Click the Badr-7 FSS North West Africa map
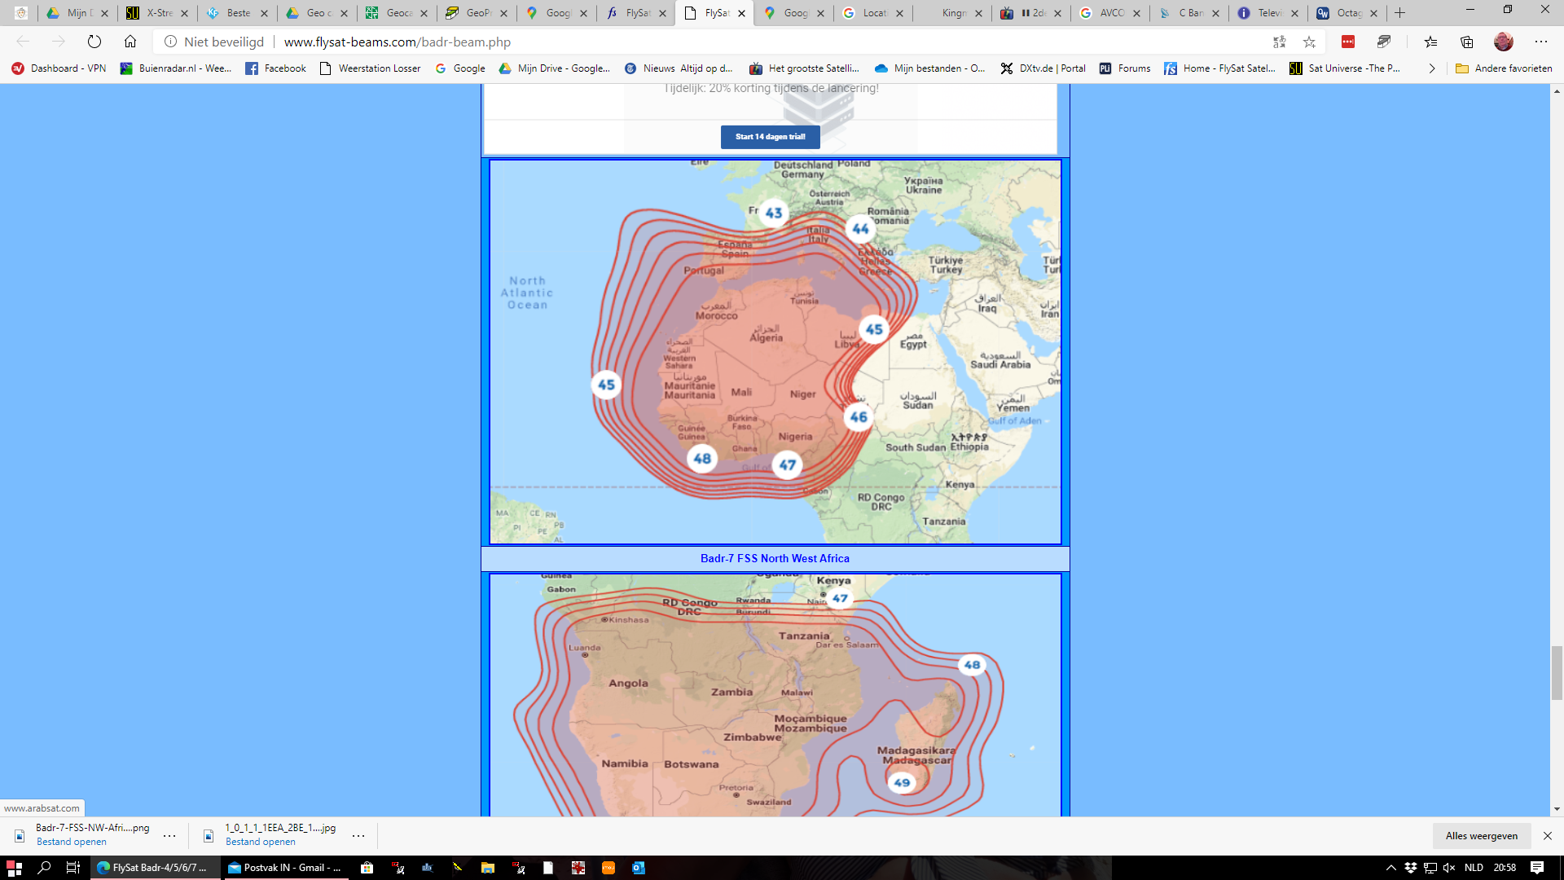 (775, 352)
